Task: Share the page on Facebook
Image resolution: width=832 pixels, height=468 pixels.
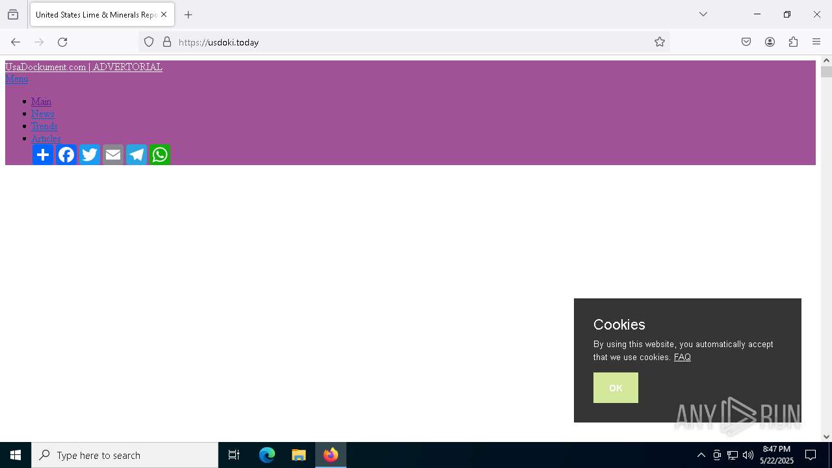Action: point(66,155)
